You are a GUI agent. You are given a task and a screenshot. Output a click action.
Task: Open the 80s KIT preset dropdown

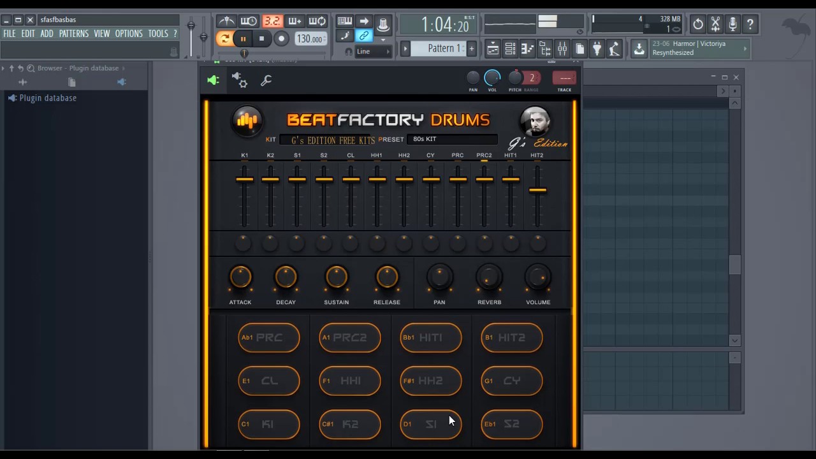pos(451,139)
